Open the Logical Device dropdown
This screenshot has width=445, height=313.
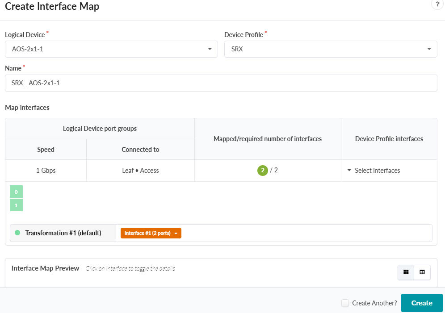(111, 49)
